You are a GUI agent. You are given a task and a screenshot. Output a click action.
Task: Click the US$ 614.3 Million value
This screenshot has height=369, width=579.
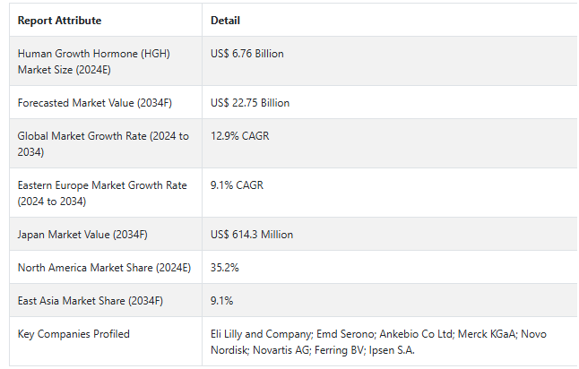pos(252,235)
